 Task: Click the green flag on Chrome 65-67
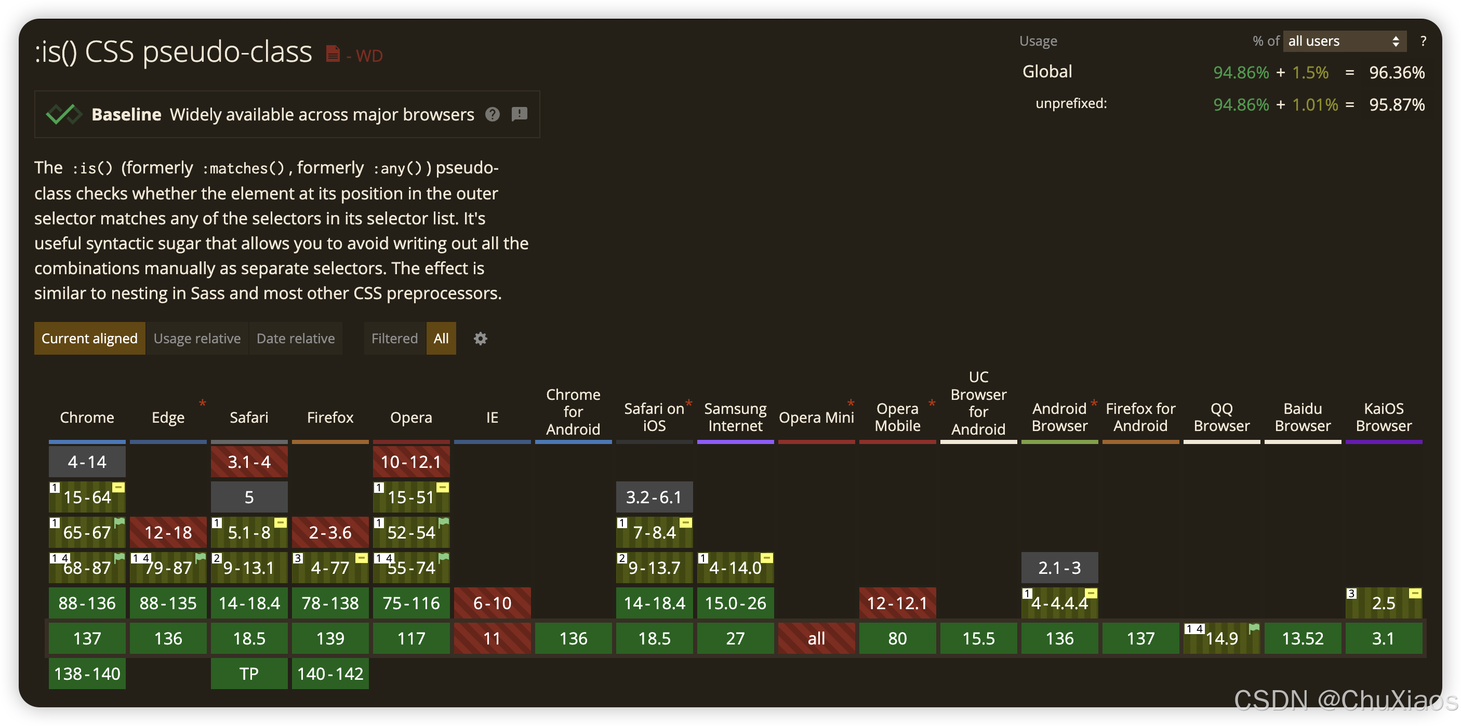tap(119, 522)
